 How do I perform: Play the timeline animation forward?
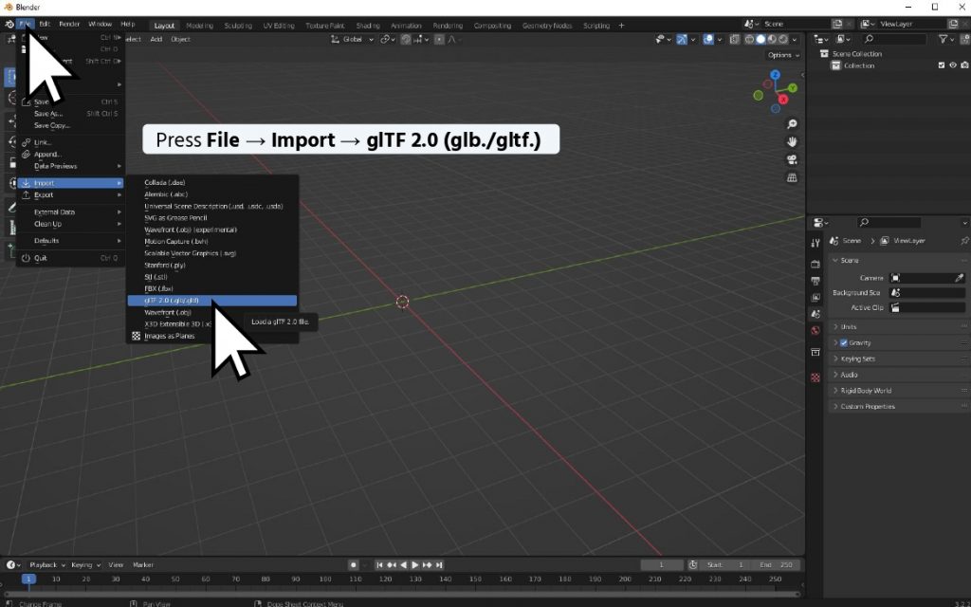pos(415,565)
